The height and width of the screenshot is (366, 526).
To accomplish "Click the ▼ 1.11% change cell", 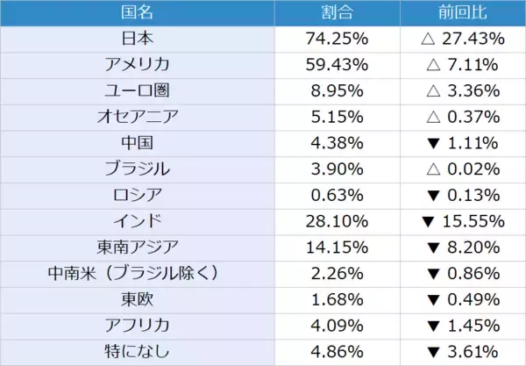I will pos(463,142).
